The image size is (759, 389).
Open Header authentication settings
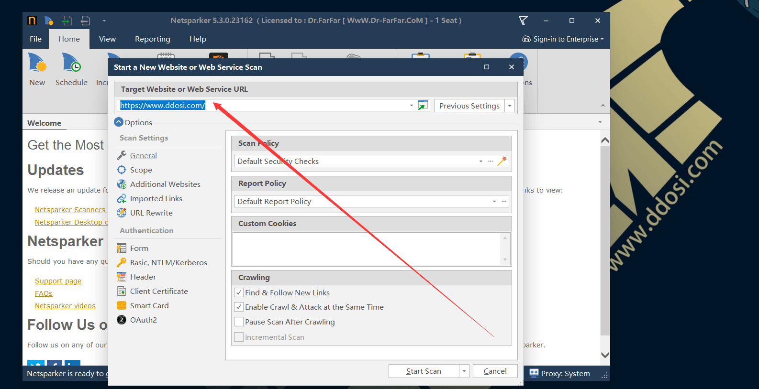(143, 277)
